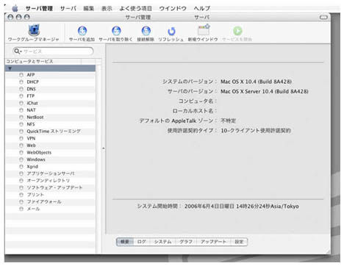Click the status circle beside NAT
The height and width of the screenshot is (266, 344).
click(x=21, y=110)
